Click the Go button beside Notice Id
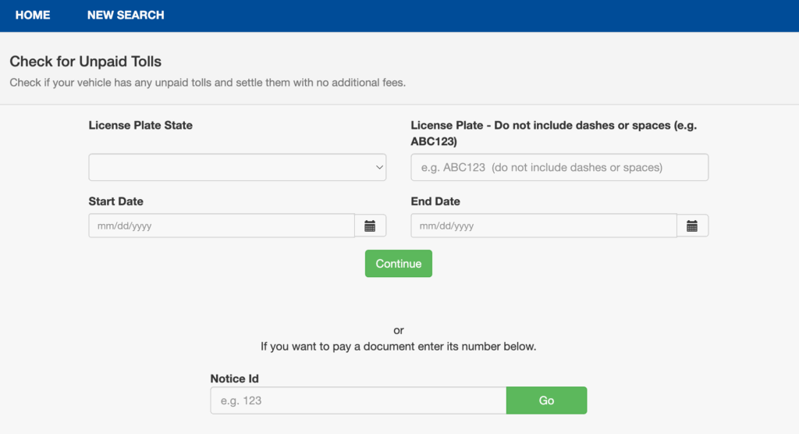This screenshot has width=799, height=434. pos(546,400)
